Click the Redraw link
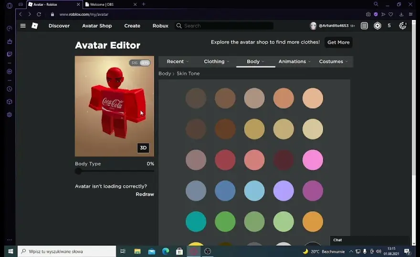Viewport: 420px width, 257px height. click(x=145, y=194)
